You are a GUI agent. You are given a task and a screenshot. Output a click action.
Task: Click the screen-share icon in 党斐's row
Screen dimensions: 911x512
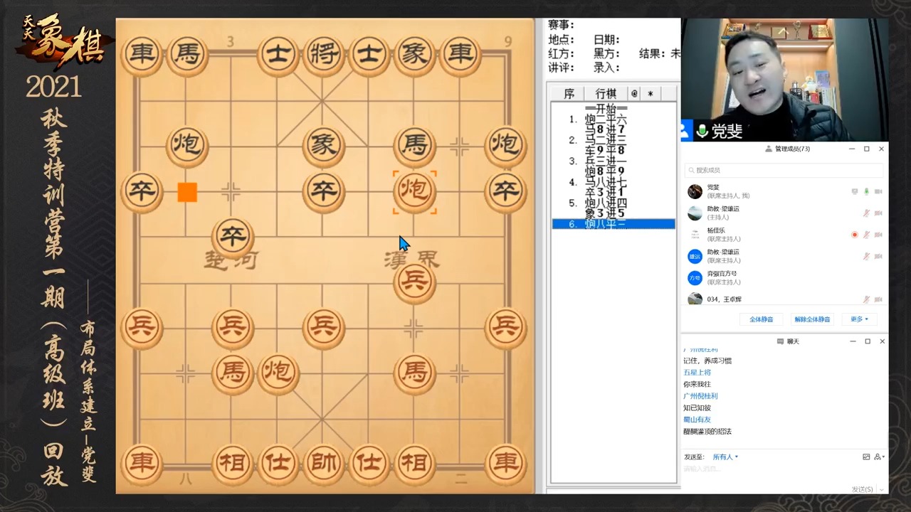[x=855, y=191]
